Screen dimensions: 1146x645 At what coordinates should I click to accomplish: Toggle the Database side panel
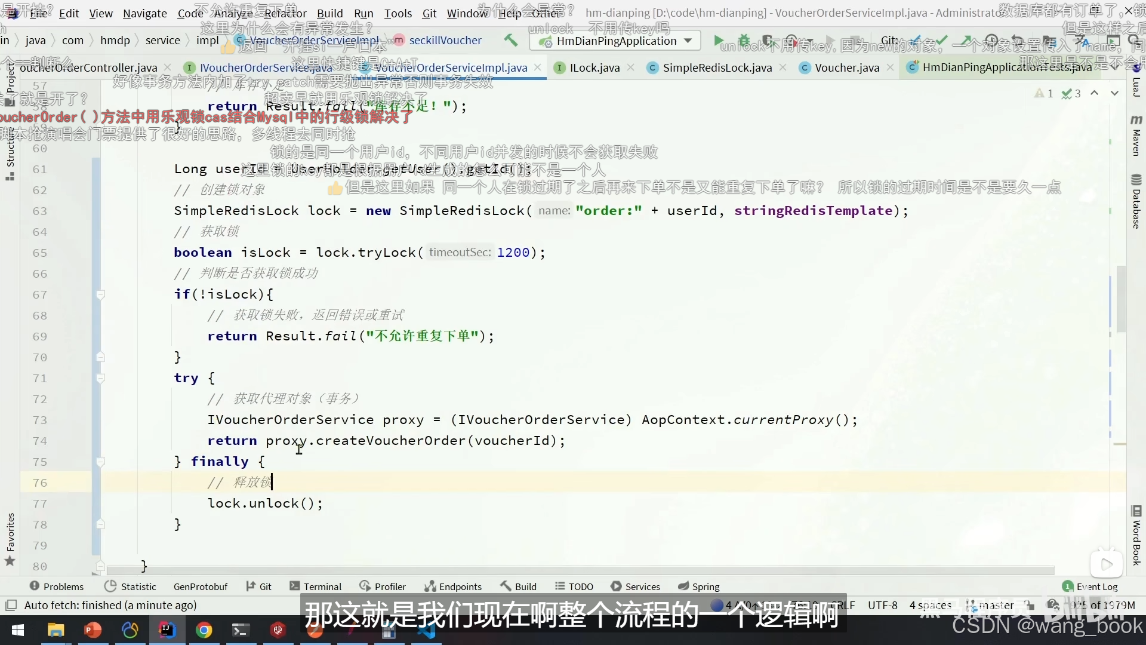[1136, 202]
